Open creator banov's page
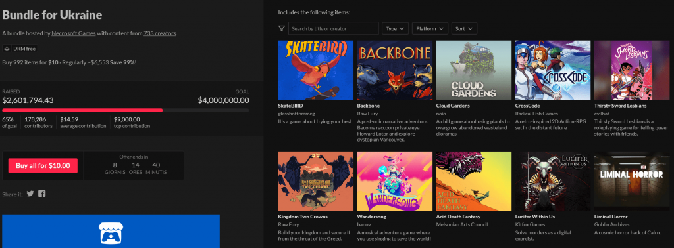The height and width of the screenshot is (248, 674). tap(363, 224)
